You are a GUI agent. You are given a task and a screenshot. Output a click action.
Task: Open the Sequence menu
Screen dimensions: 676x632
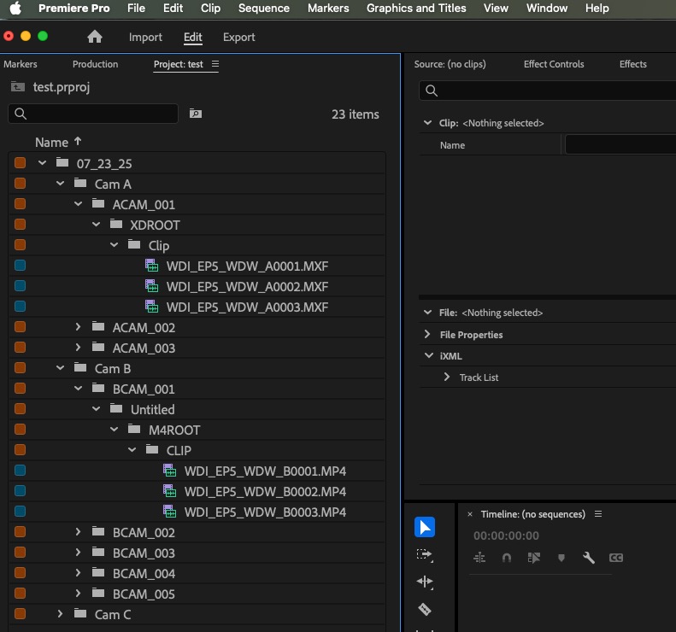tap(264, 9)
